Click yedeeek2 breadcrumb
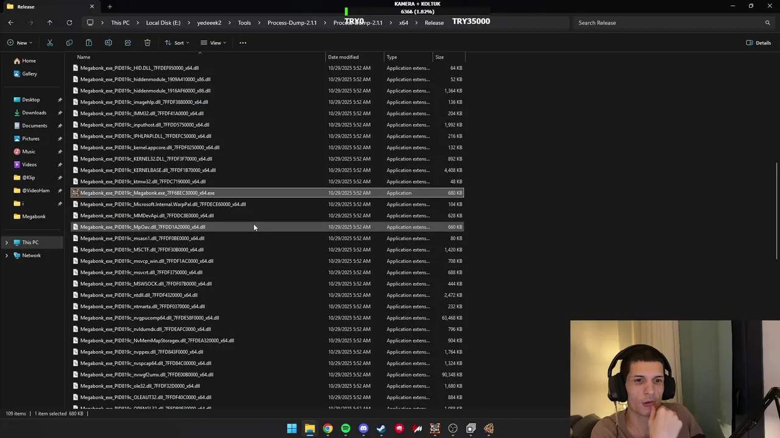 point(209,23)
